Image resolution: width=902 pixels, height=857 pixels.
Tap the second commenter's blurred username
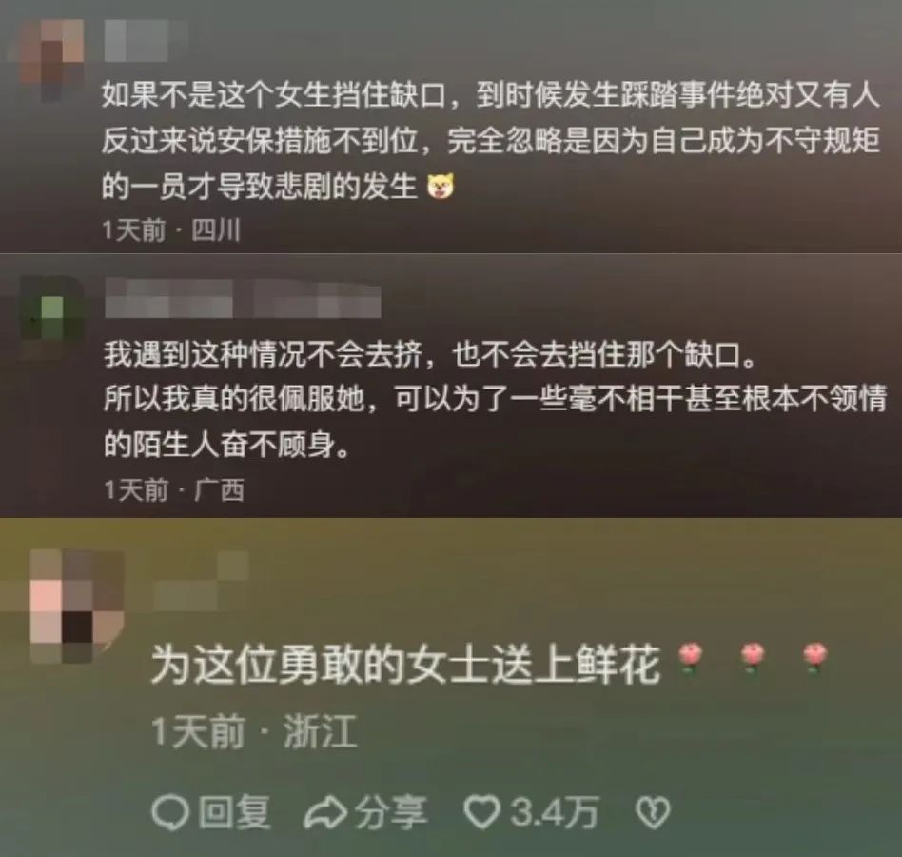(243, 299)
